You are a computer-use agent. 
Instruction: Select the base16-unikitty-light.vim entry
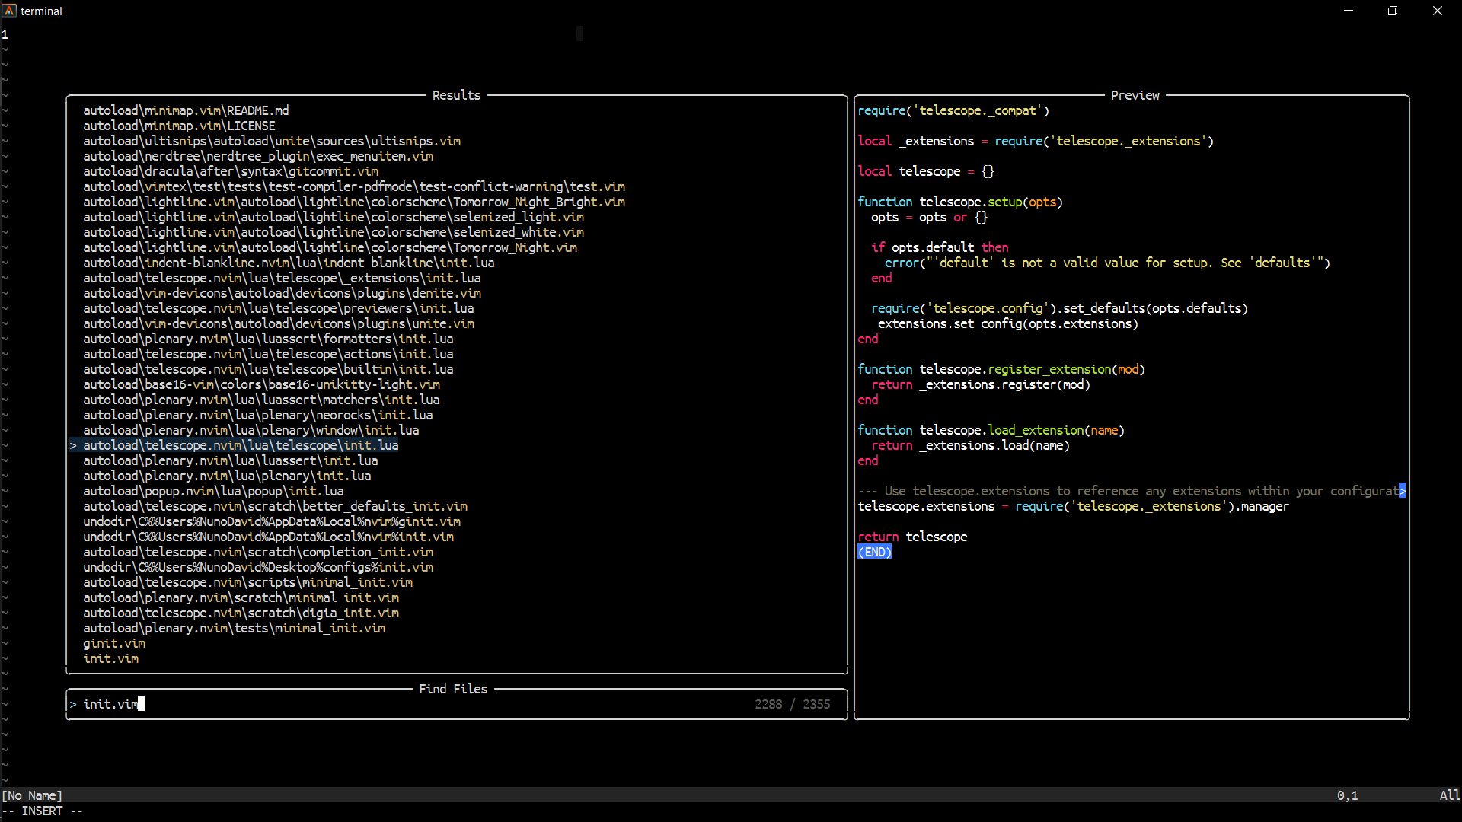pyautogui.click(x=261, y=384)
